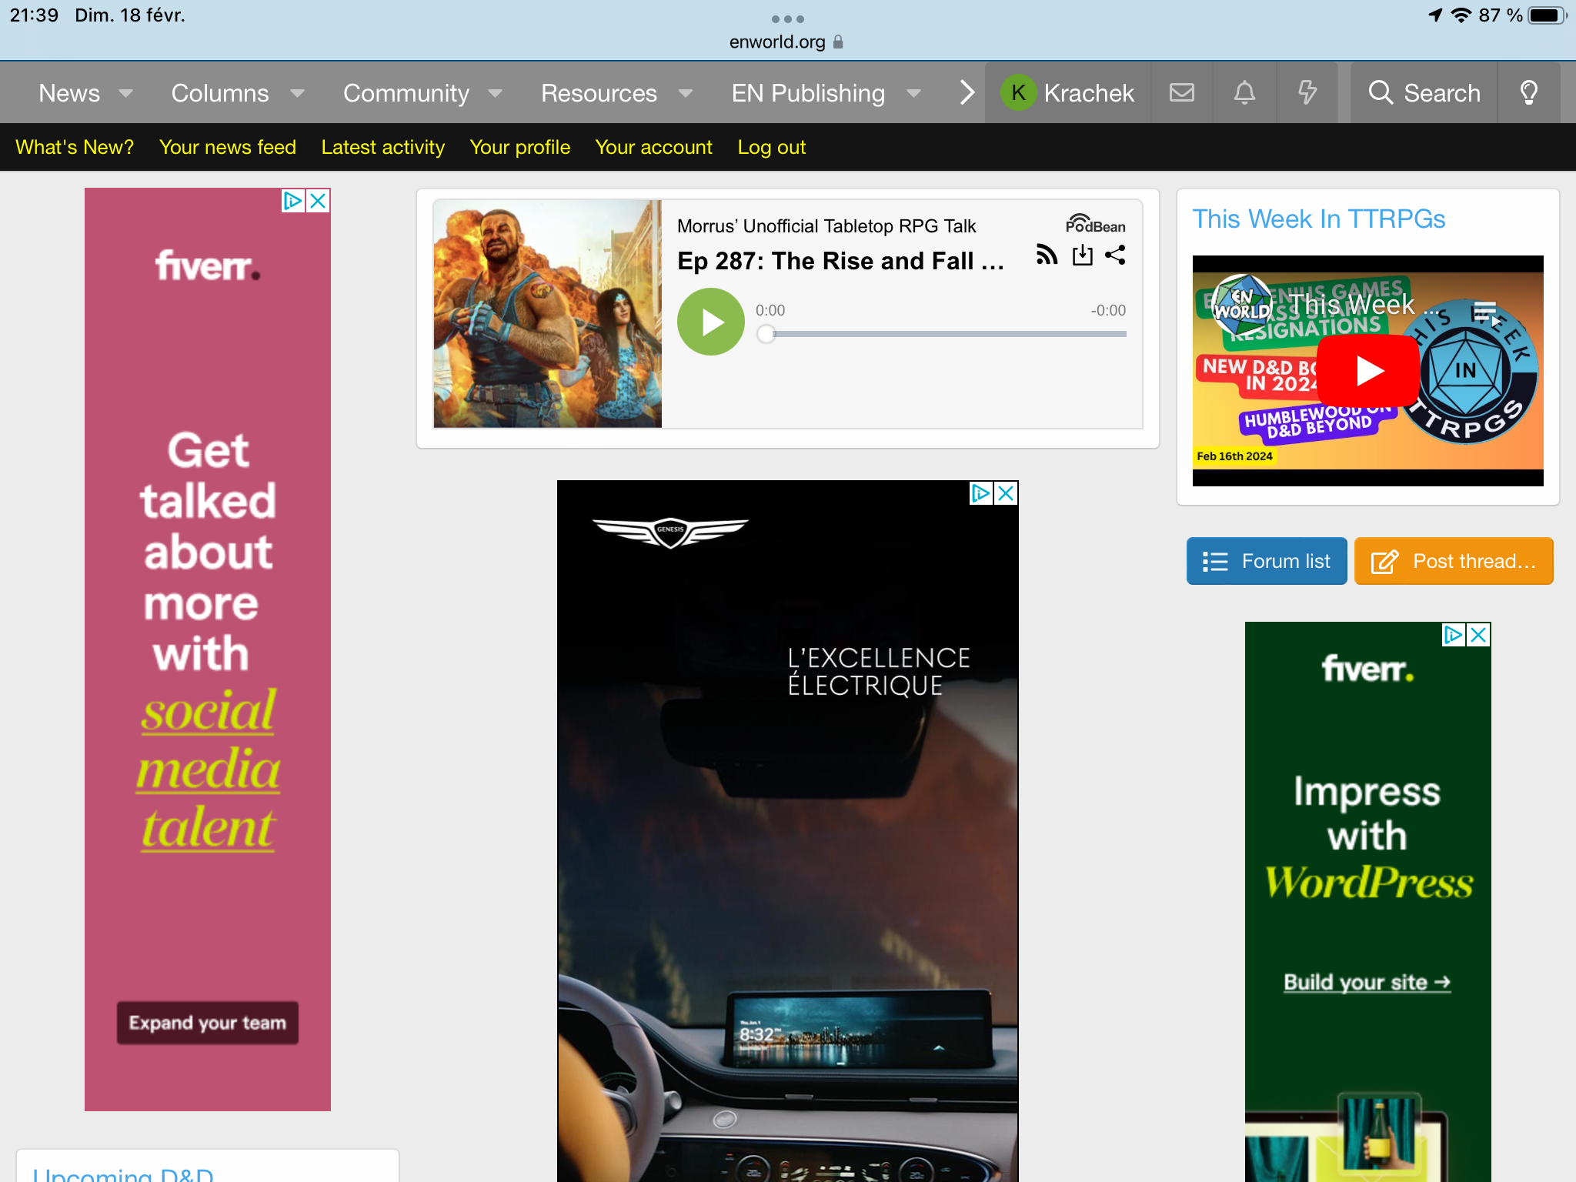Toggle the lightbulb style switcher icon
Viewport: 1576px width, 1182px height.
click(x=1528, y=93)
